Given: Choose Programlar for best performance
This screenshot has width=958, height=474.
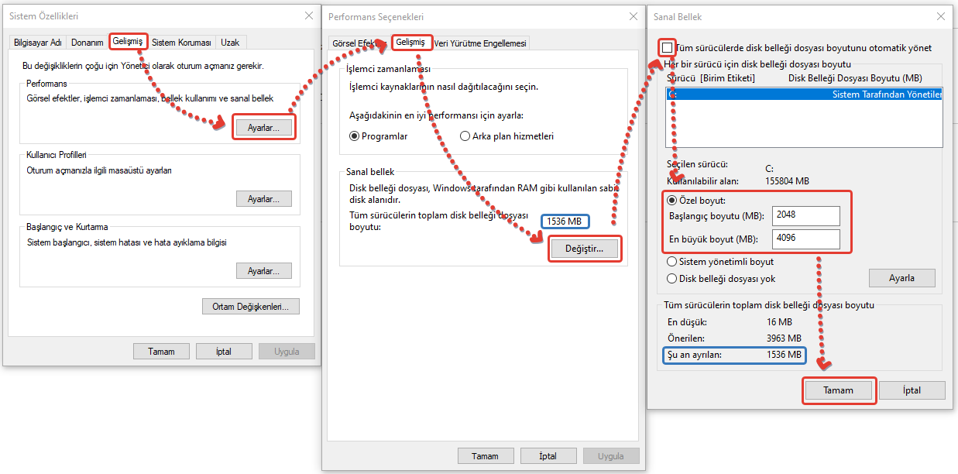Looking at the screenshot, I should [x=355, y=136].
